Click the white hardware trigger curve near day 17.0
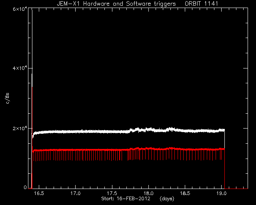The image size is (256, 205). tap(76, 132)
